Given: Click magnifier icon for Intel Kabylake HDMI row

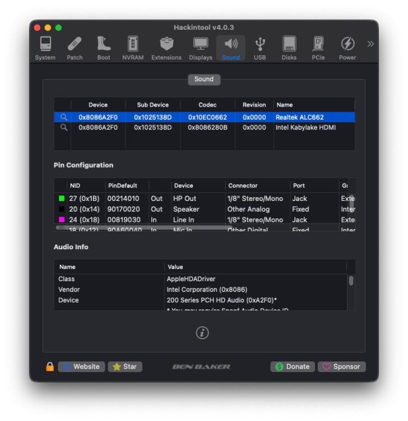Looking at the screenshot, I should pyautogui.click(x=64, y=127).
